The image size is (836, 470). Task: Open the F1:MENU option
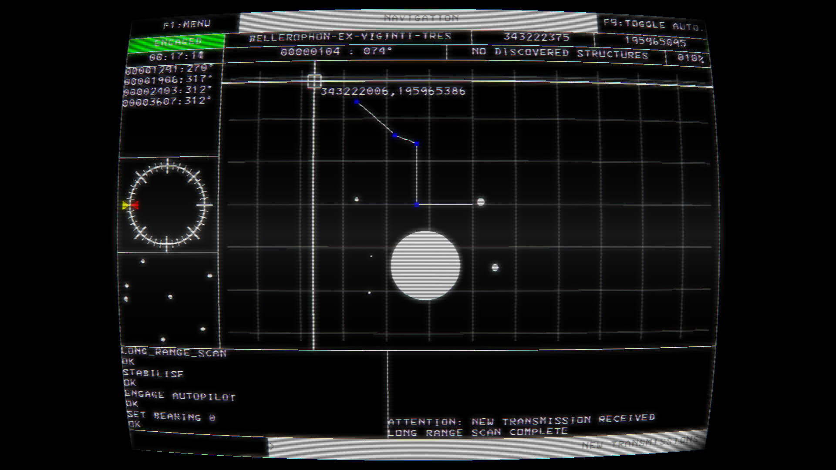point(187,24)
